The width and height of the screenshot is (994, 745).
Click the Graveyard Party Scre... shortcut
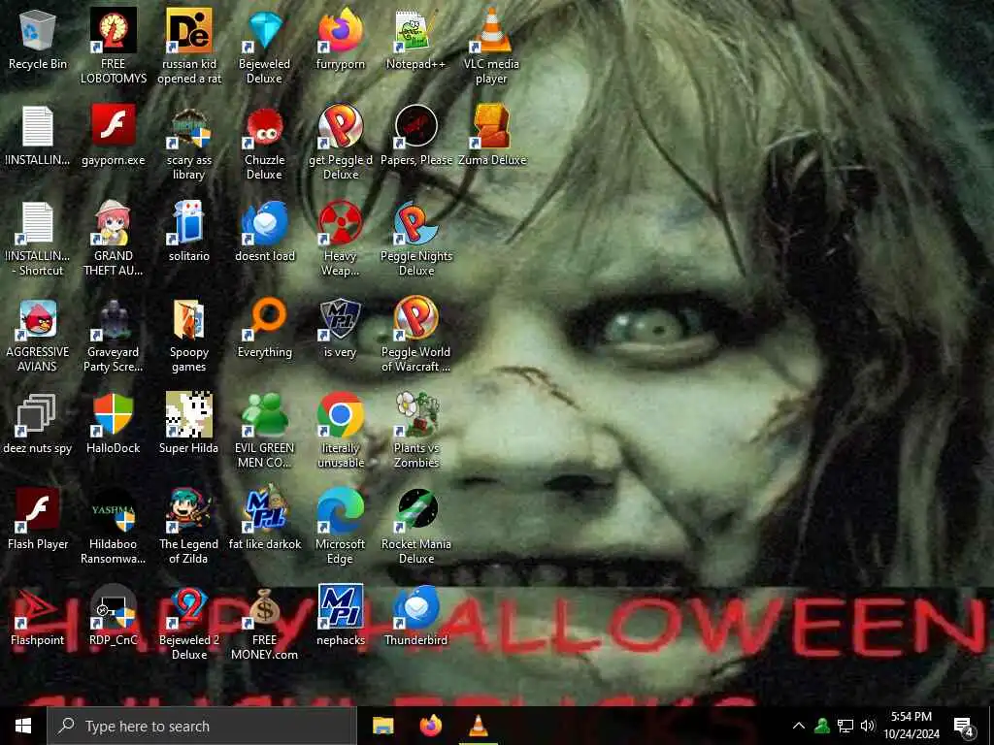click(113, 319)
